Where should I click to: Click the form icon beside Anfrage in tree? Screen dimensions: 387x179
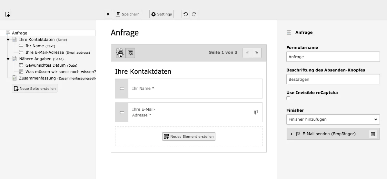[8, 33]
